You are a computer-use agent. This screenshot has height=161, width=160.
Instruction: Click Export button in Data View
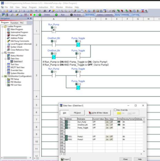[65, 159]
